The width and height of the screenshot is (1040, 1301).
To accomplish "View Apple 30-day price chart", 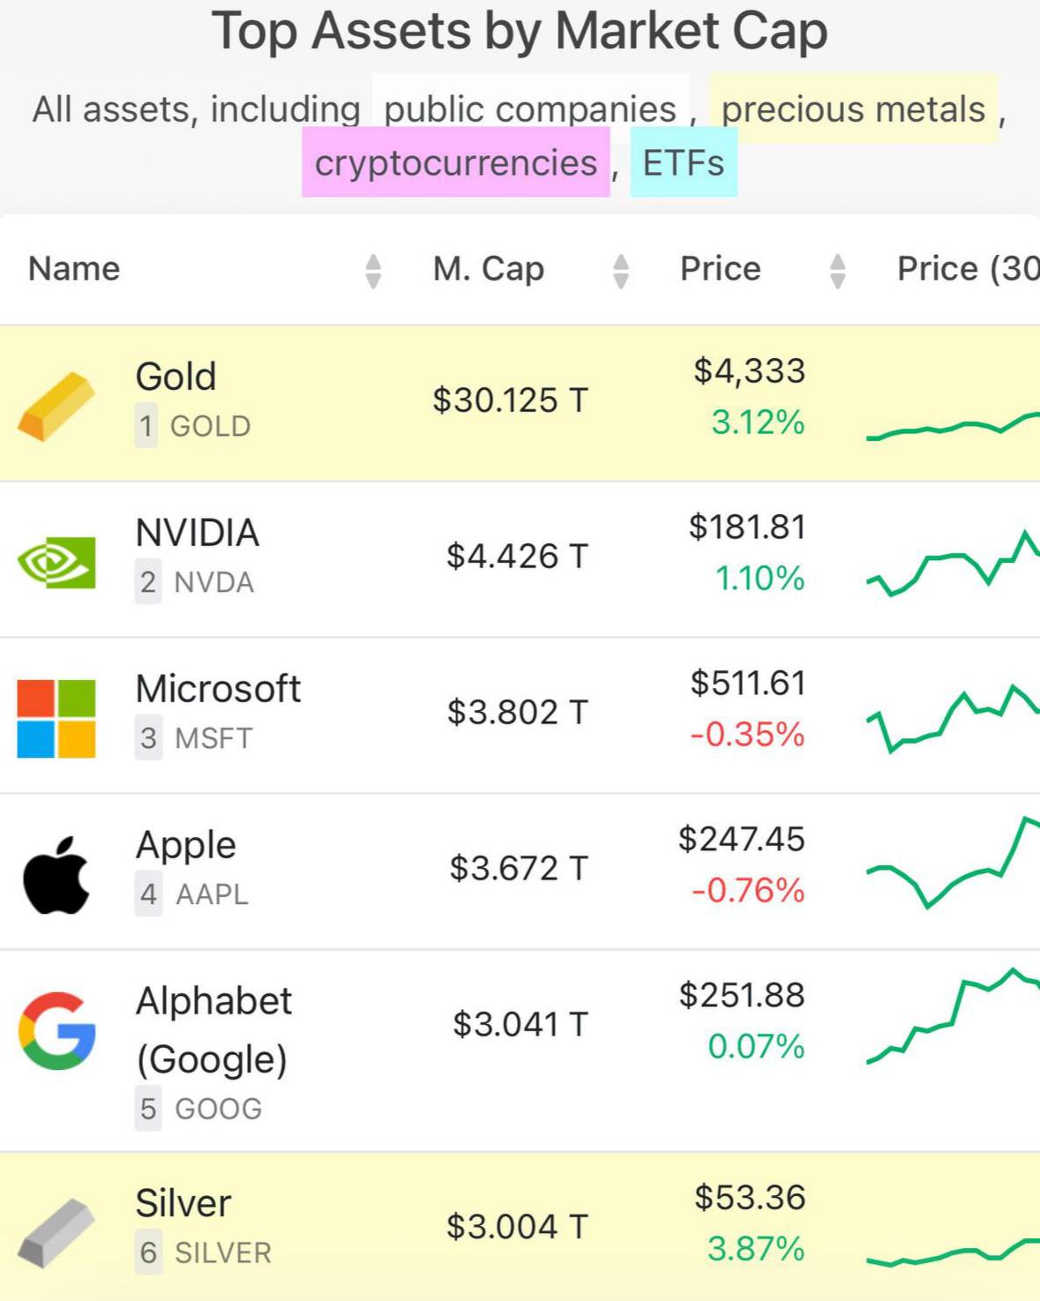I will (x=953, y=864).
